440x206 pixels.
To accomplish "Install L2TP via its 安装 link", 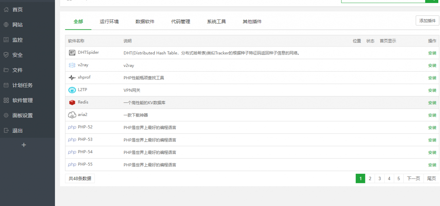I will 432,90.
